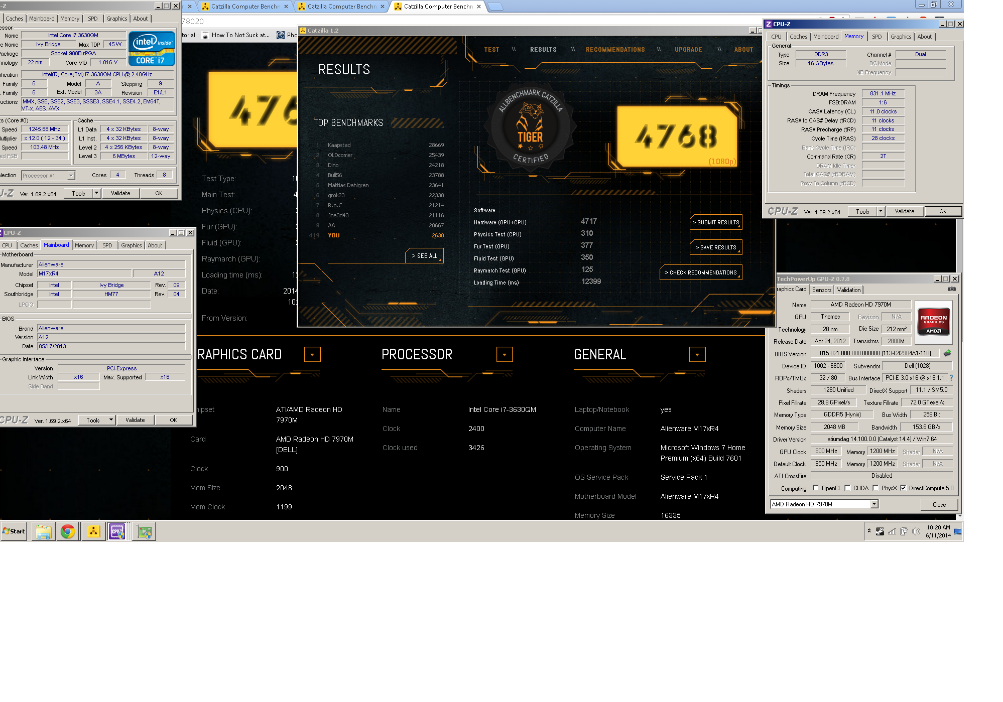Click the Caches tab in Memory CPU-Z window
This screenshot has height=702, width=1003.
click(798, 37)
